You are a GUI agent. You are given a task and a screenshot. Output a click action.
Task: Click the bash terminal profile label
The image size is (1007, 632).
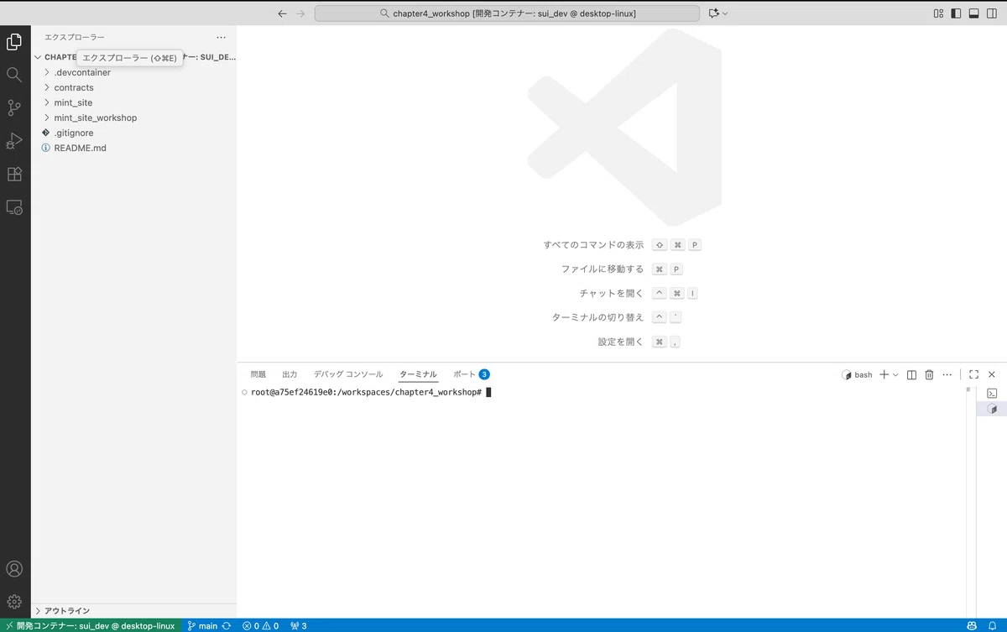click(857, 375)
